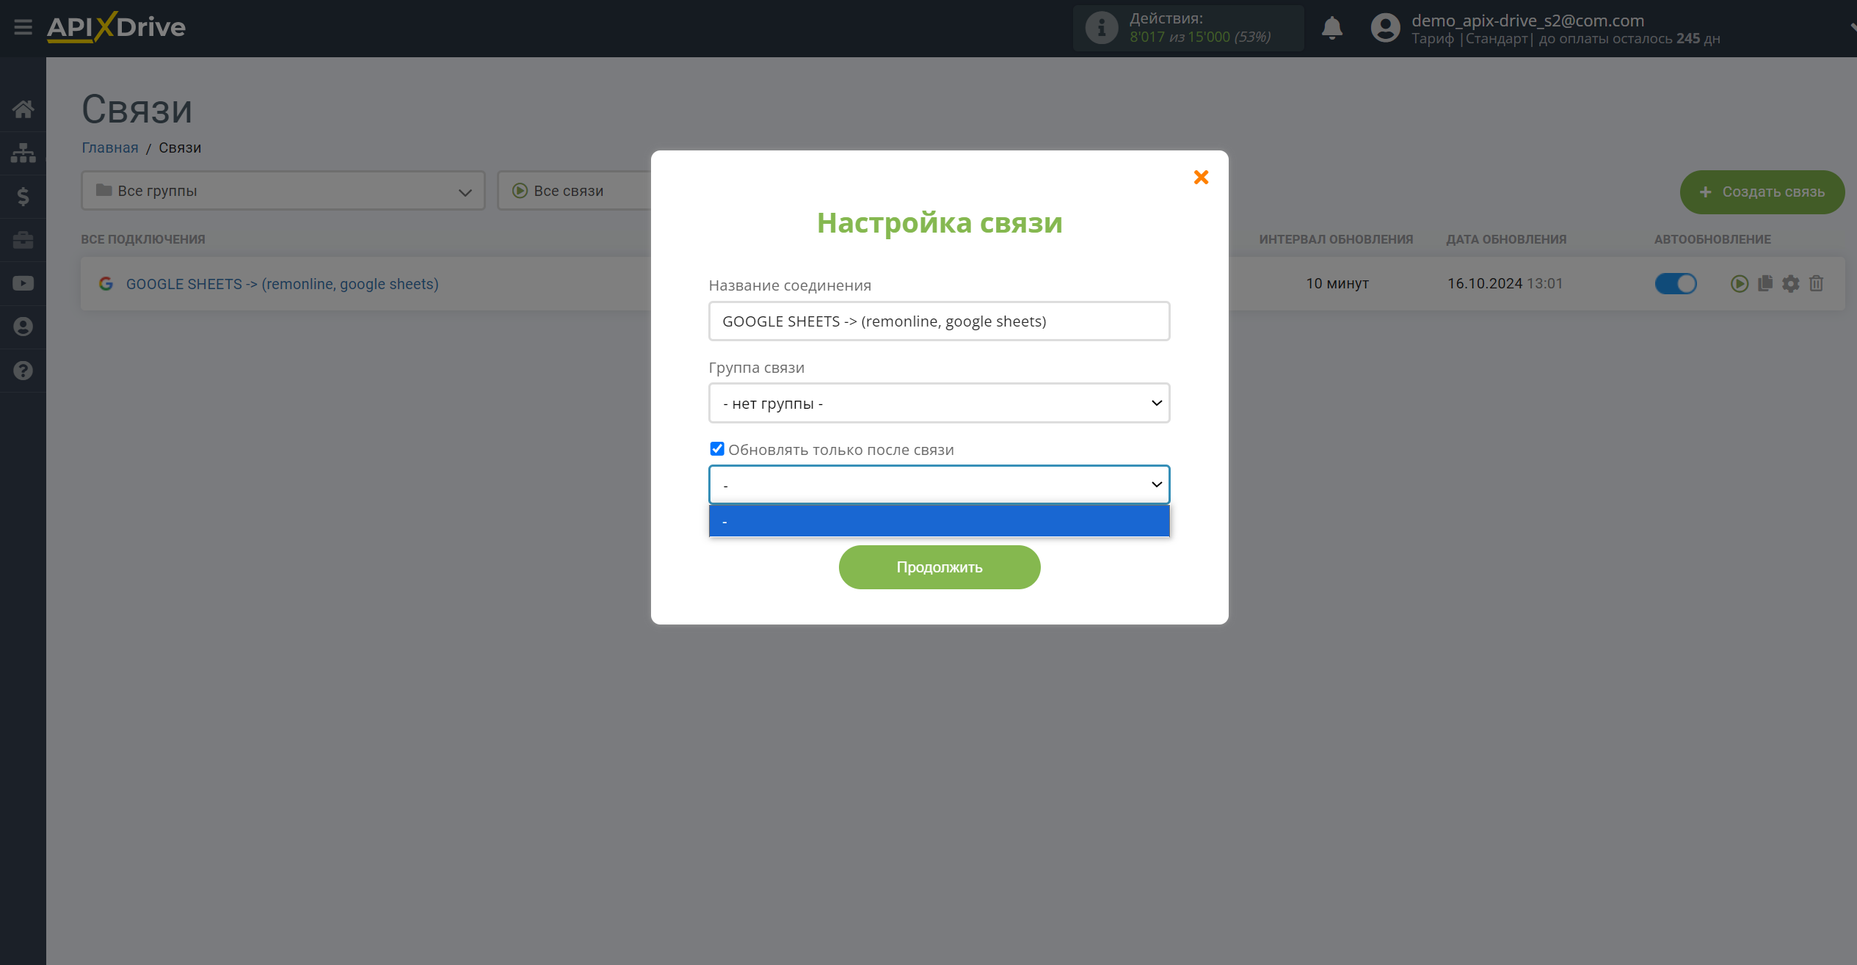Uncheck 'Обновлять только после связи' checkbox
This screenshot has width=1857, height=965.
tap(717, 448)
